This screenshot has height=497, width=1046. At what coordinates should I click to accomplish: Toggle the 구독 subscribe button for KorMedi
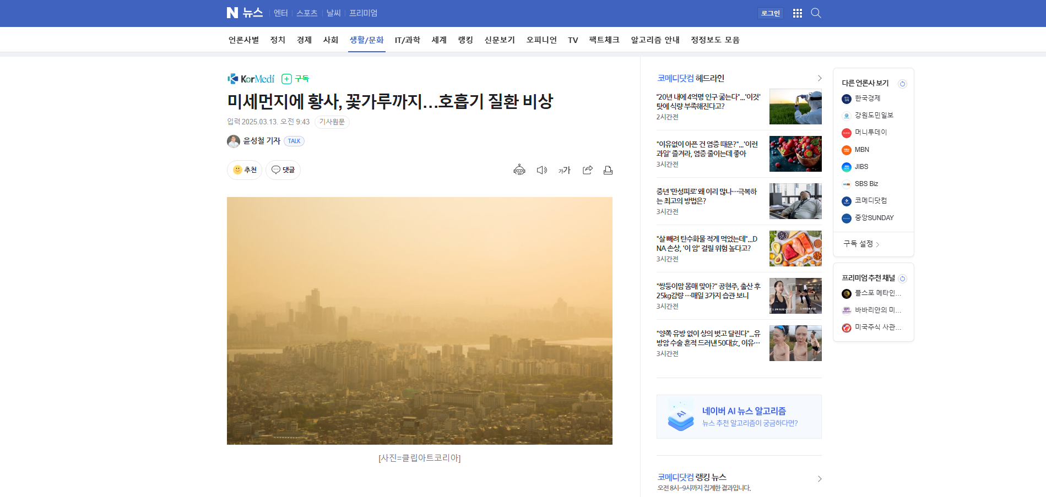coord(295,79)
